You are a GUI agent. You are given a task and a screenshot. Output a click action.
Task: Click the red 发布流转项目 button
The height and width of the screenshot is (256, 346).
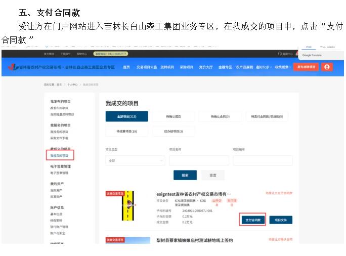tap(306, 67)
